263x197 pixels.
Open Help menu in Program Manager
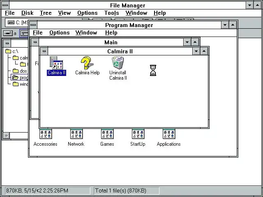tap(111, 32)
